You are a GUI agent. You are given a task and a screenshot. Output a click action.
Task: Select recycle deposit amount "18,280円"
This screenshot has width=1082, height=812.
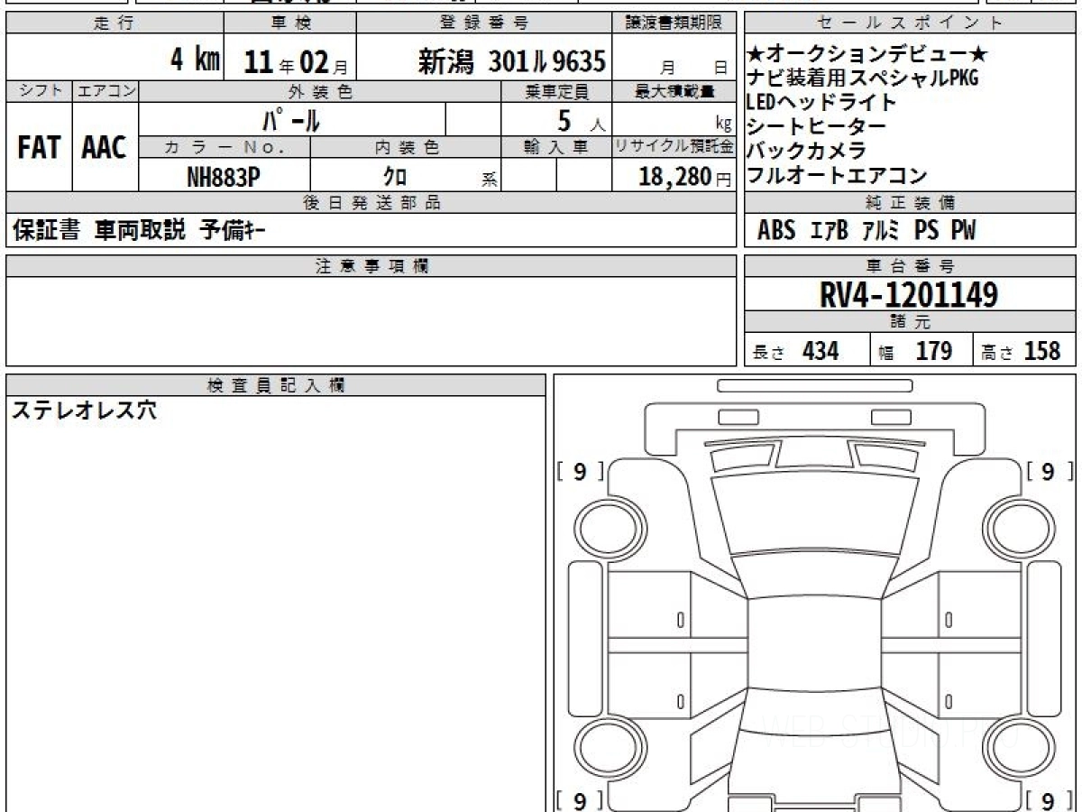[685, 177]
